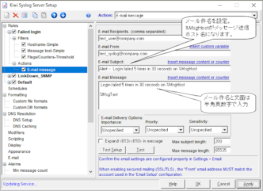Click the Paste toolbar icon
The image size is (263, 191).
coord(44,16)
